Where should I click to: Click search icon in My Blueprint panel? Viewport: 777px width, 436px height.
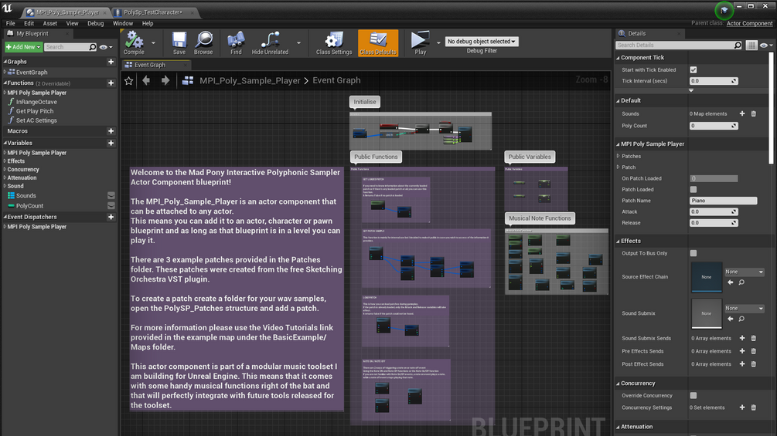point(93,47)
